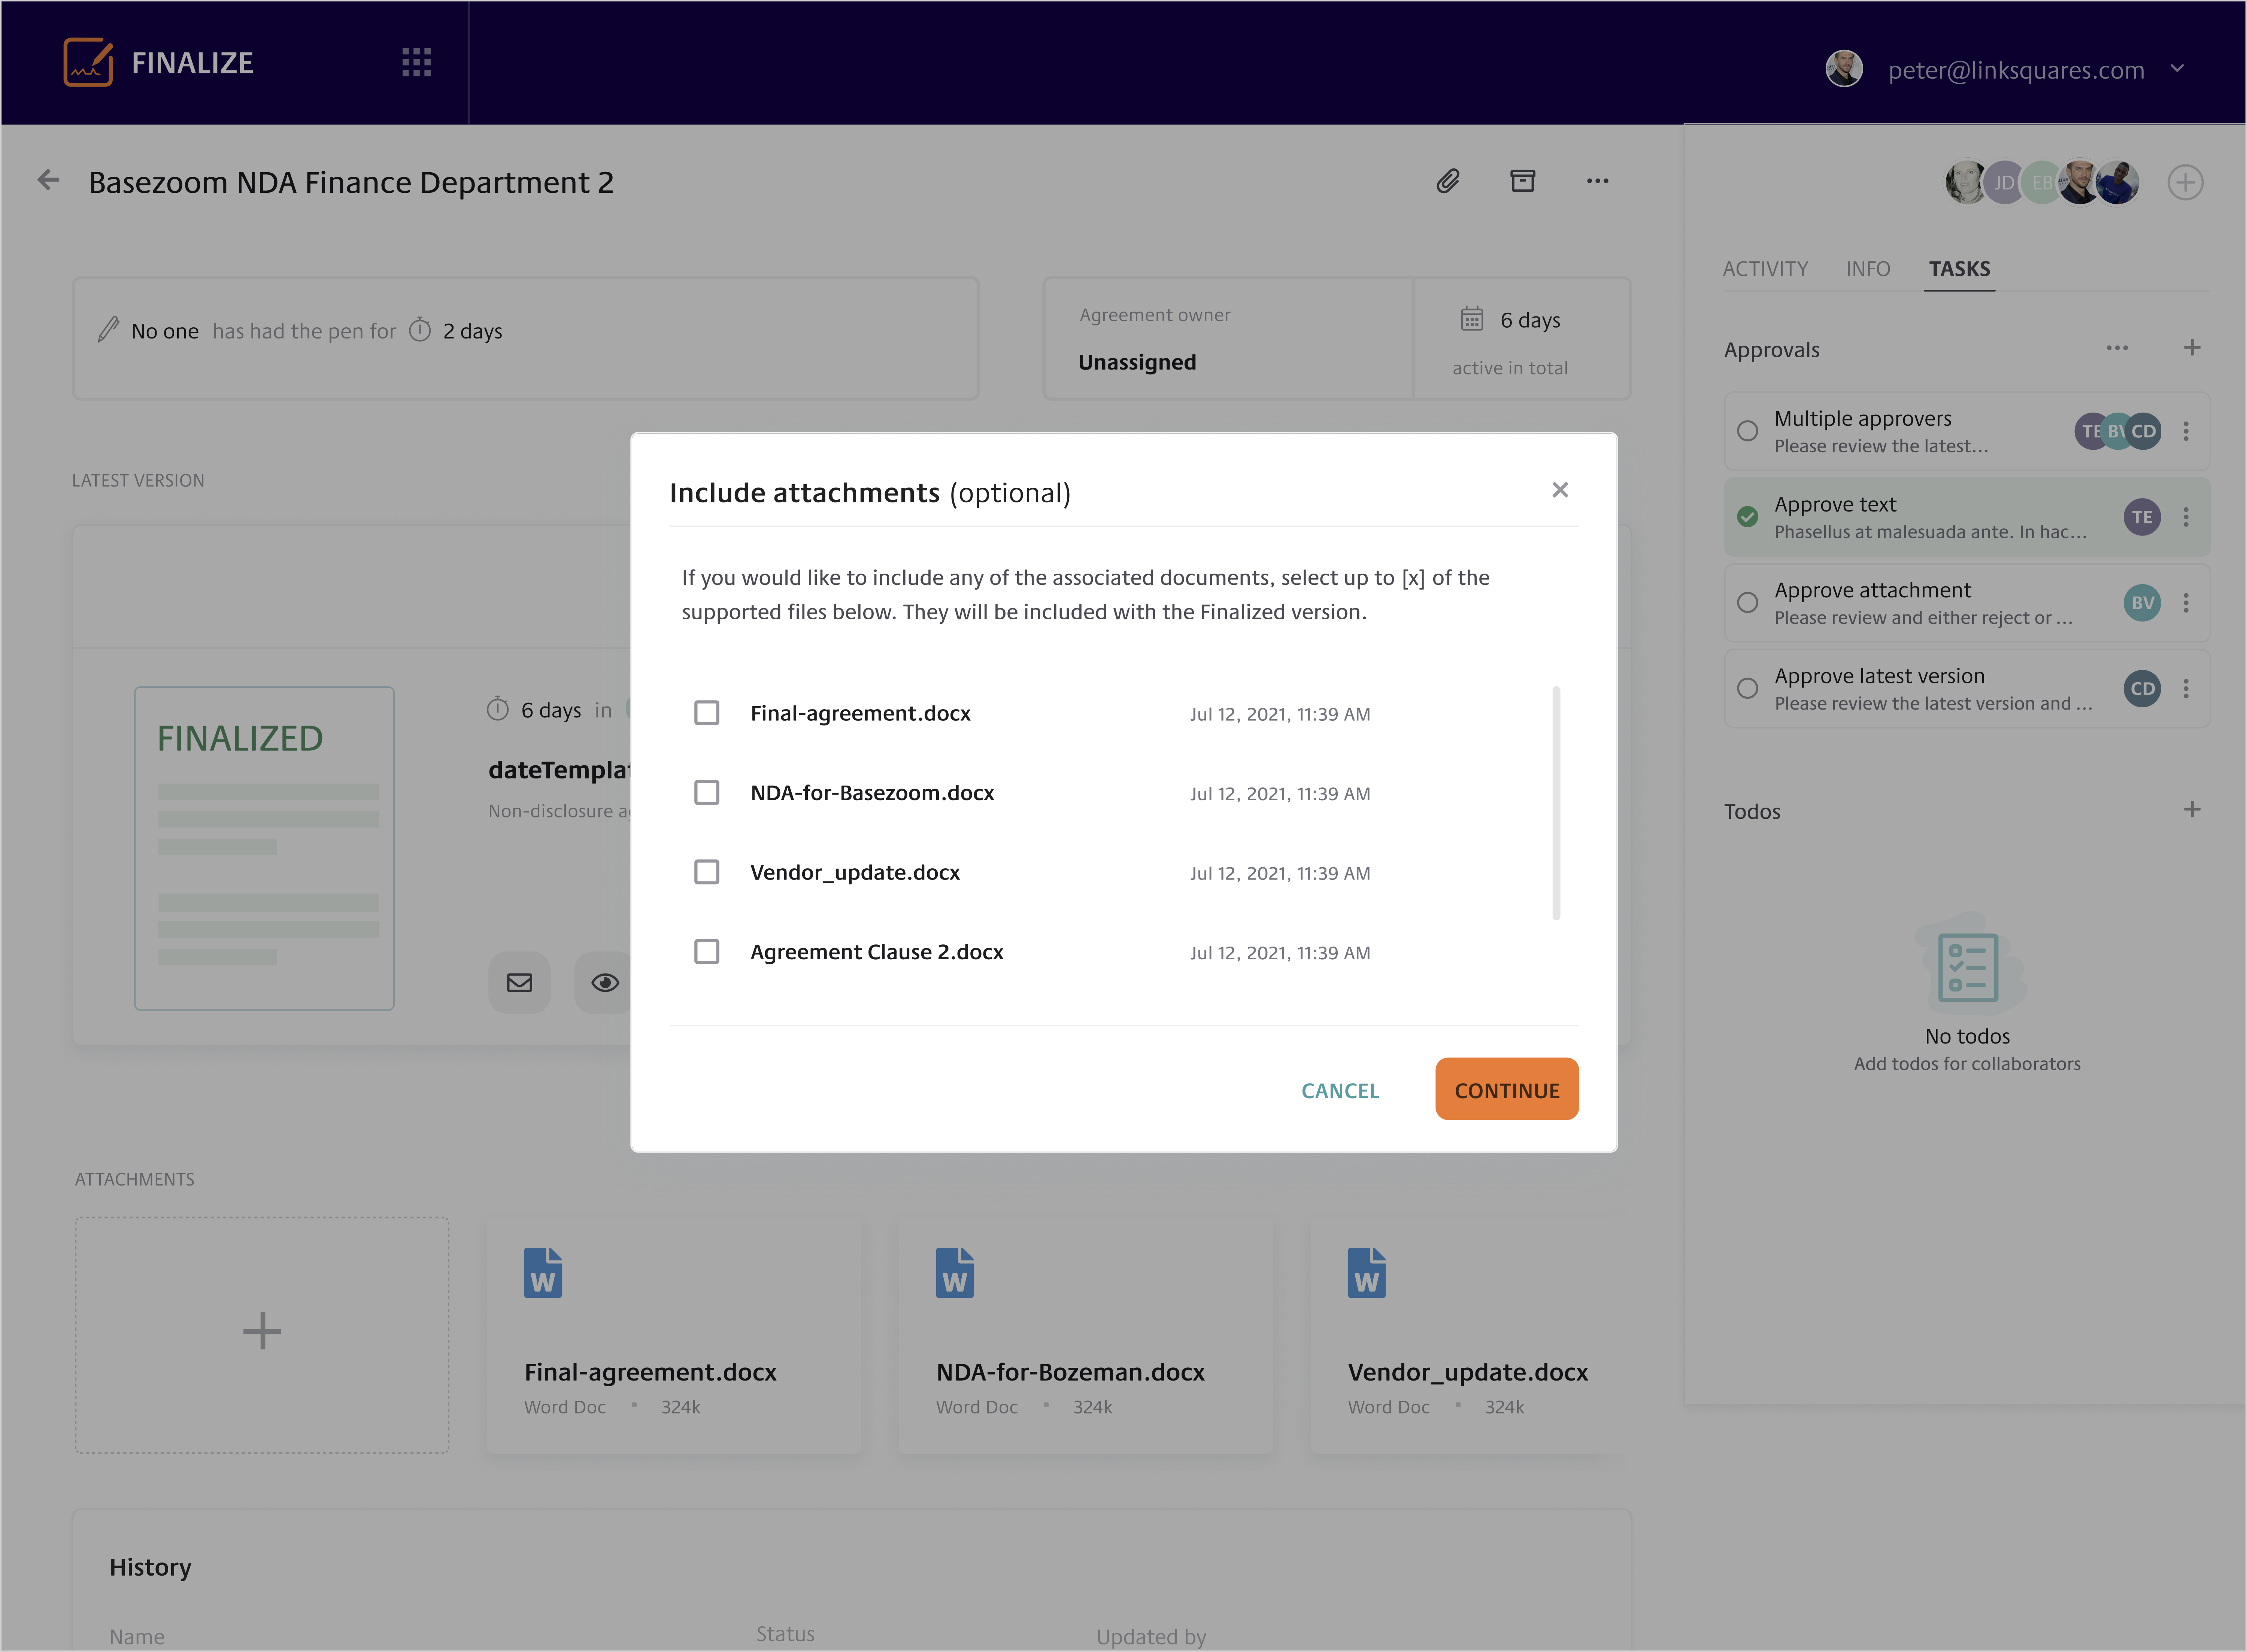The image size is (2247, 1652).
Task: Open Approve text kebab menu
Action: (2186, 517)
